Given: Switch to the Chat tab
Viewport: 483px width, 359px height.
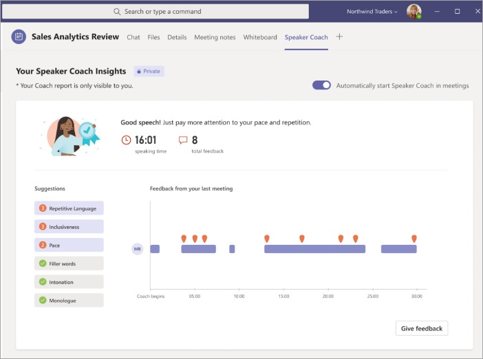Looking at the screenshot, I should (x=133, y=37).
